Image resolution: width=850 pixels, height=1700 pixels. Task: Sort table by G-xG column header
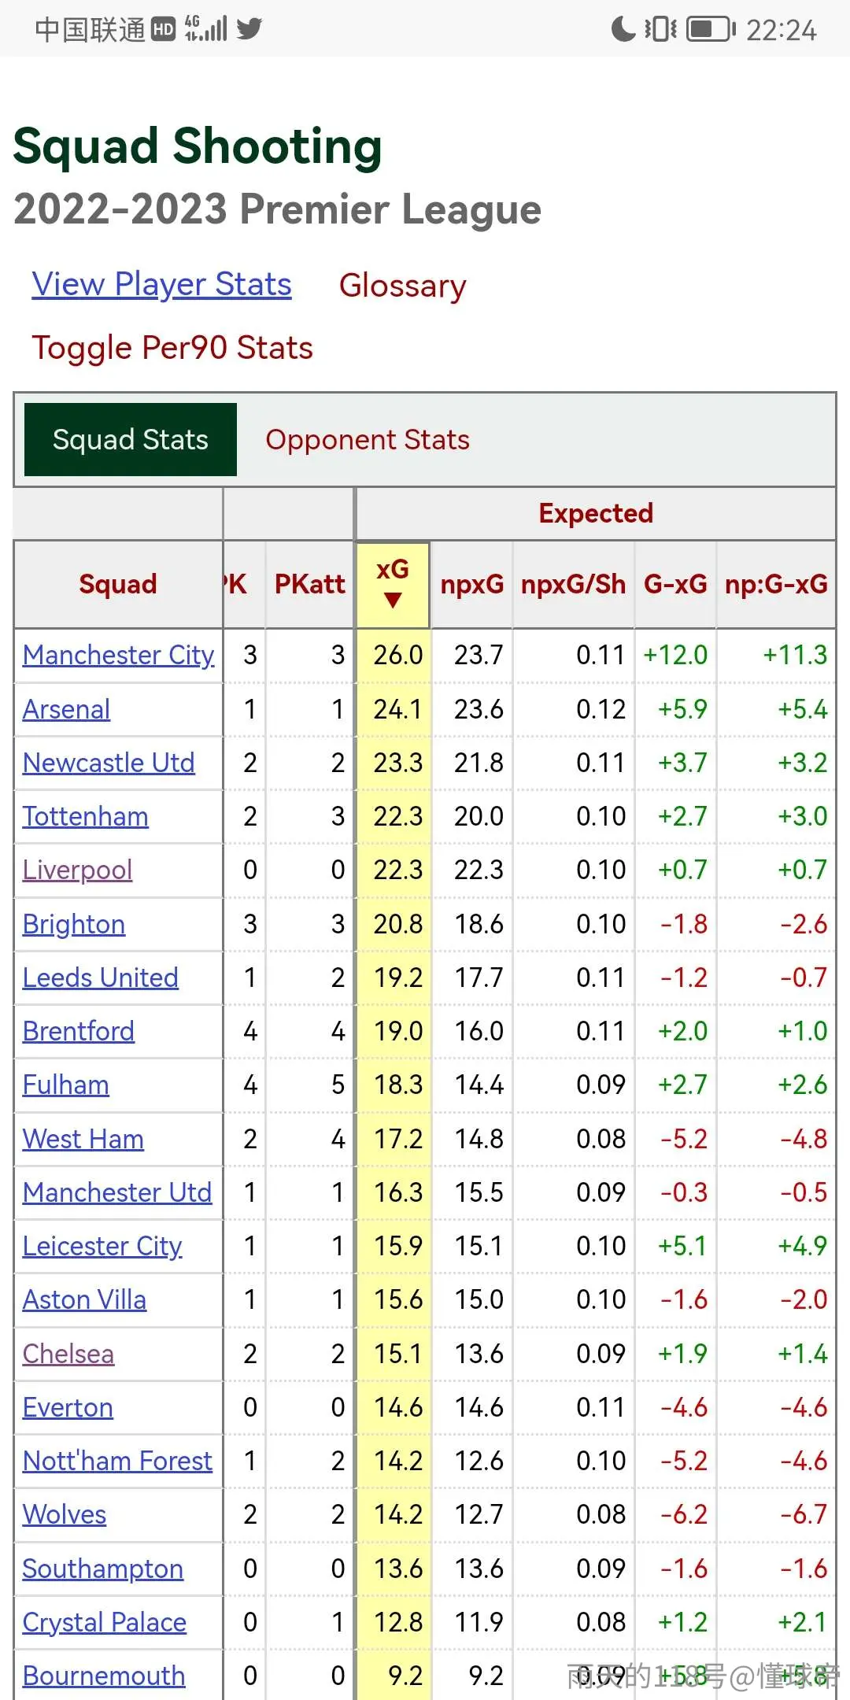tap(675, 584)
